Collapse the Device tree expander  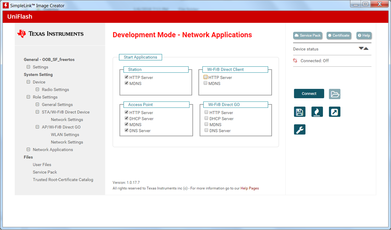[x=28, y=82]
